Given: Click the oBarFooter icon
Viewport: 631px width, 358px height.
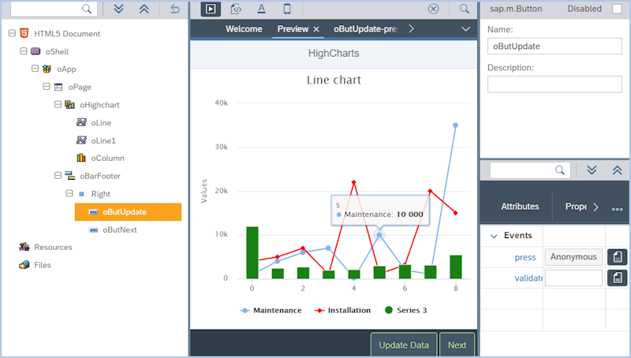Looking at the screenshot, I should (69, 175).
